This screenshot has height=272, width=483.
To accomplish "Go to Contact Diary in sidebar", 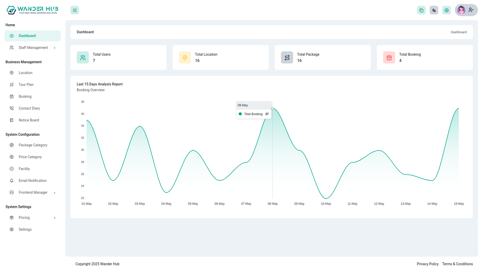I will pyautogui.click(x=29, y=108).
